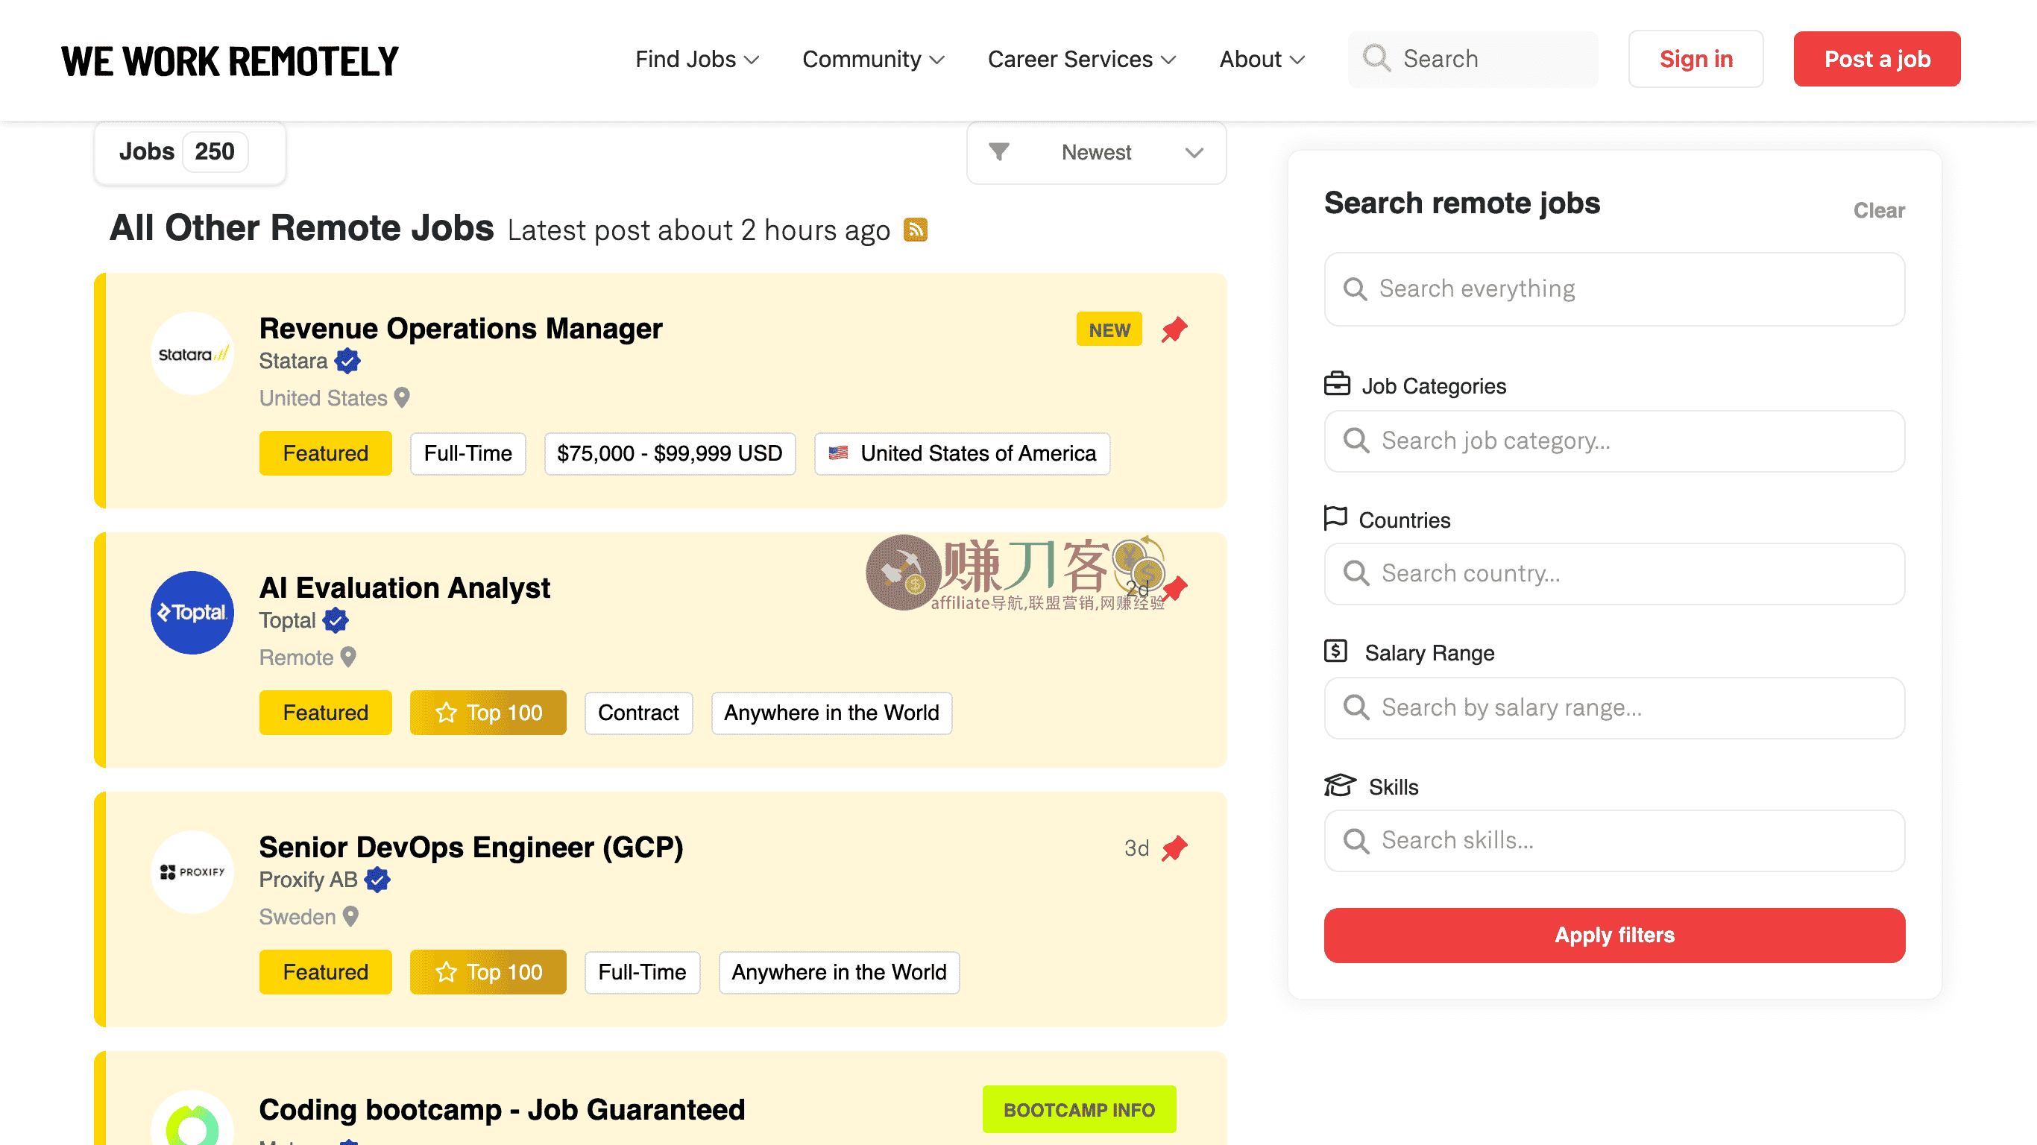This screenshot has height=1145, width=2037.
Task: Open the Search job category combo box
Action: pos(1614,441)
